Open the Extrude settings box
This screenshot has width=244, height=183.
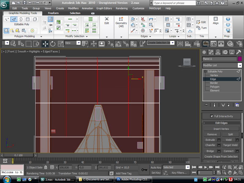(219, 140)
